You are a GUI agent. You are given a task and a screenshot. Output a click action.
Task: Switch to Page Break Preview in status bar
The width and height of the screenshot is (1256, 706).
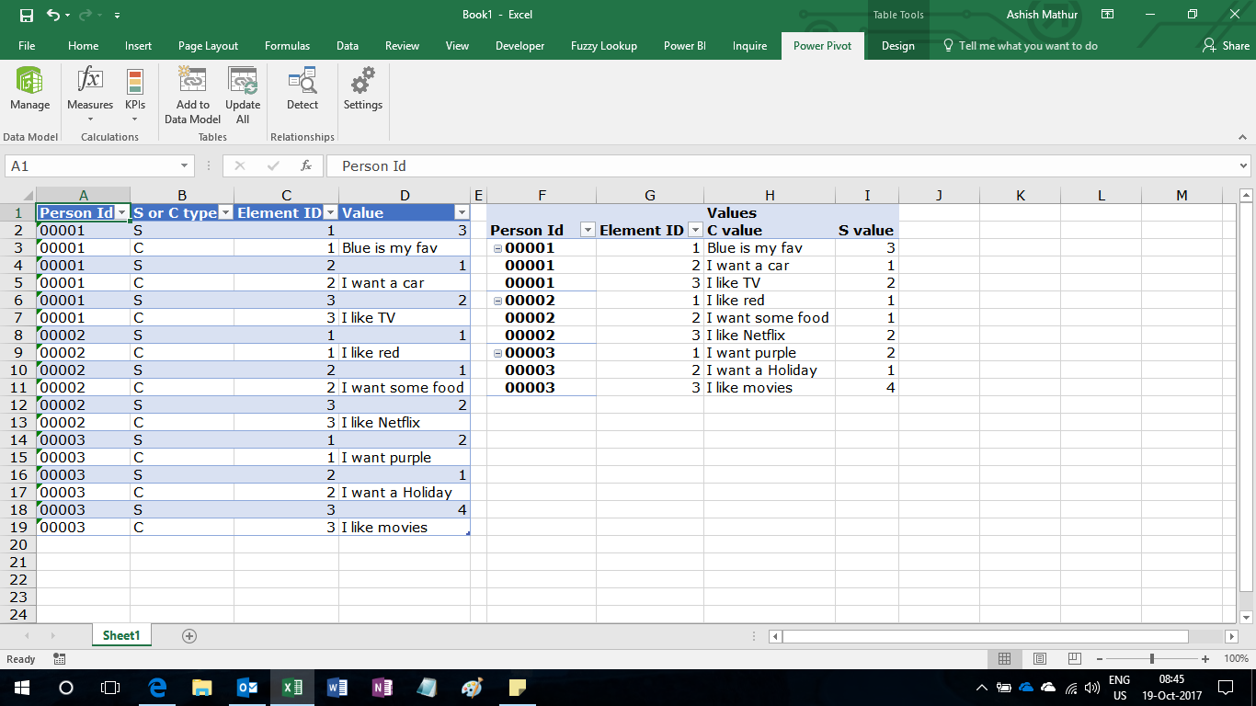[1074, 658]
